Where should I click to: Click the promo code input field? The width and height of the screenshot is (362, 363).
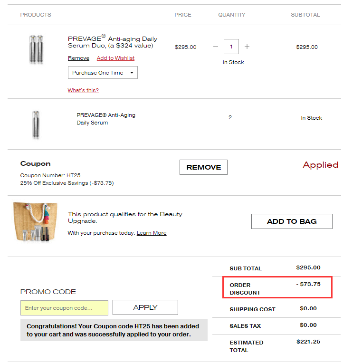[64, 308]
